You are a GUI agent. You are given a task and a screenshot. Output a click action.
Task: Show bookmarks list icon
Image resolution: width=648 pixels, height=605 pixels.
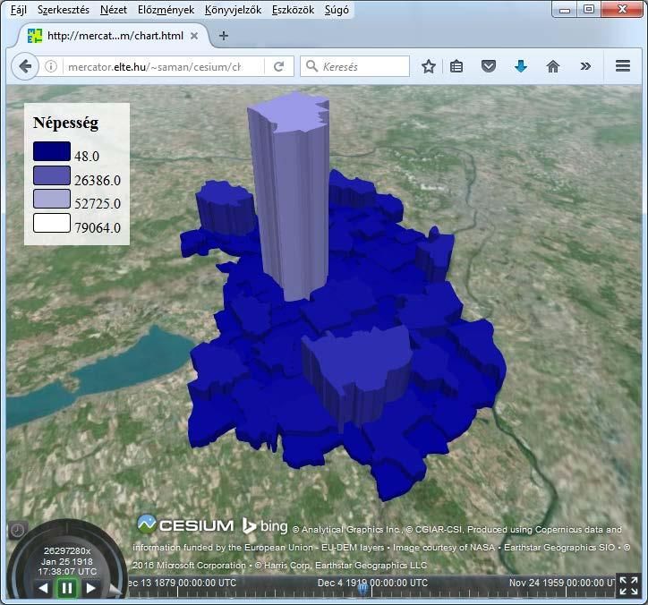456,66
